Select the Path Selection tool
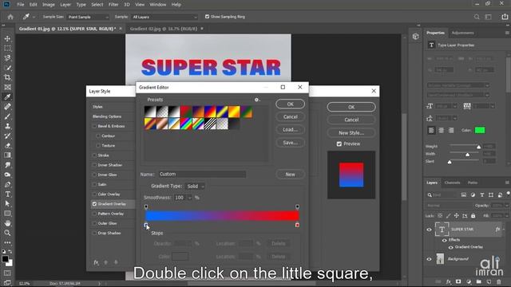The image size is (511, 287). tap(7, 204)
